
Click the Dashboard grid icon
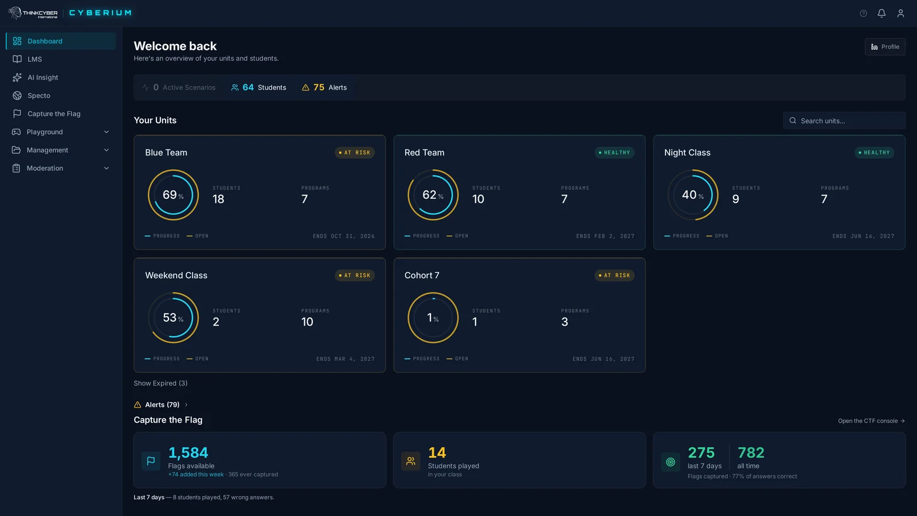point(17,41)
